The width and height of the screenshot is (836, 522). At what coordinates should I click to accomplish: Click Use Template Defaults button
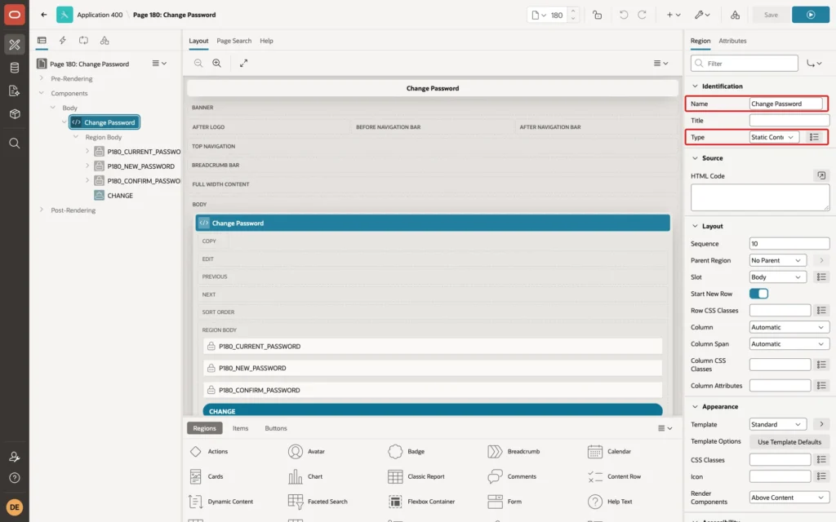click(789, 442)
